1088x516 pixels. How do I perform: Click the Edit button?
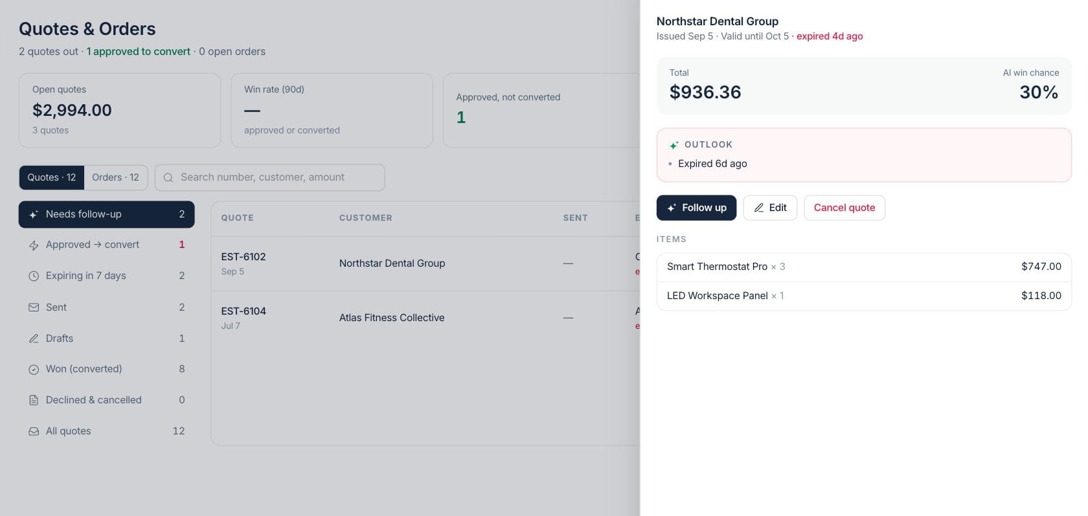pos(770,208)
